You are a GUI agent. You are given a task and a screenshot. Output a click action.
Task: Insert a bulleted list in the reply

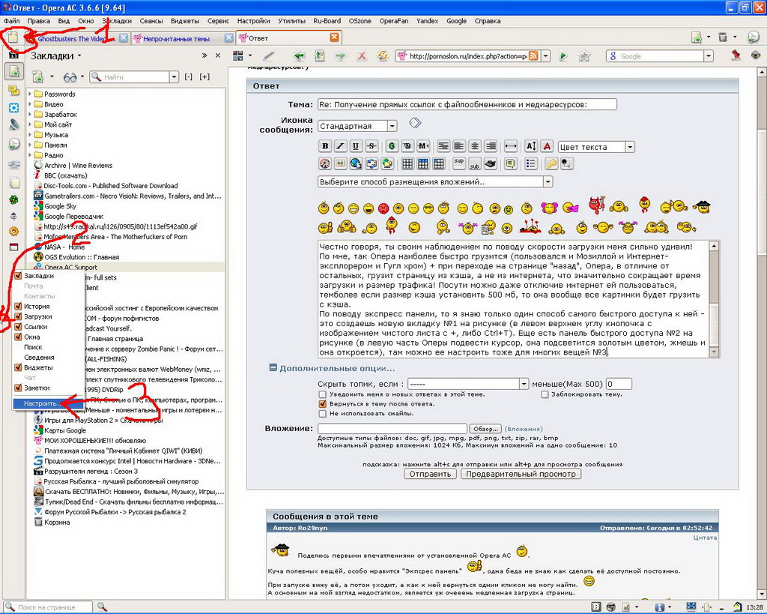coord(531,163)
